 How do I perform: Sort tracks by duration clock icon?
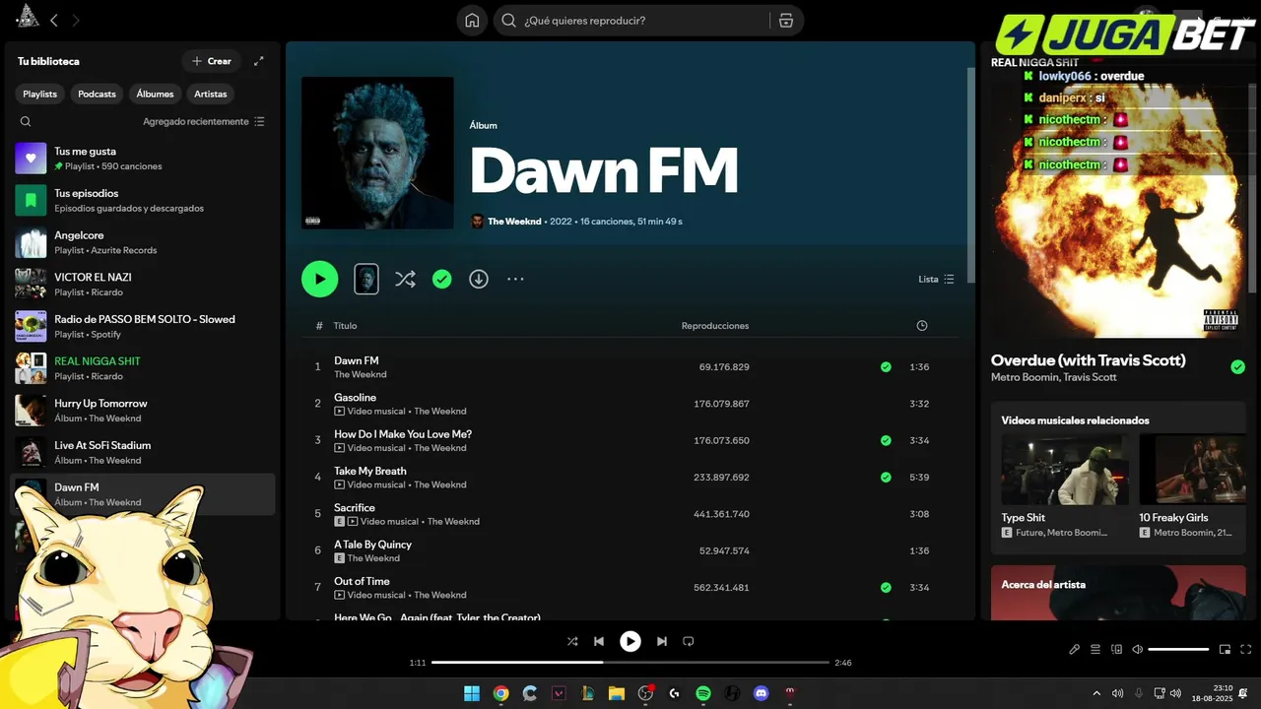922,326
